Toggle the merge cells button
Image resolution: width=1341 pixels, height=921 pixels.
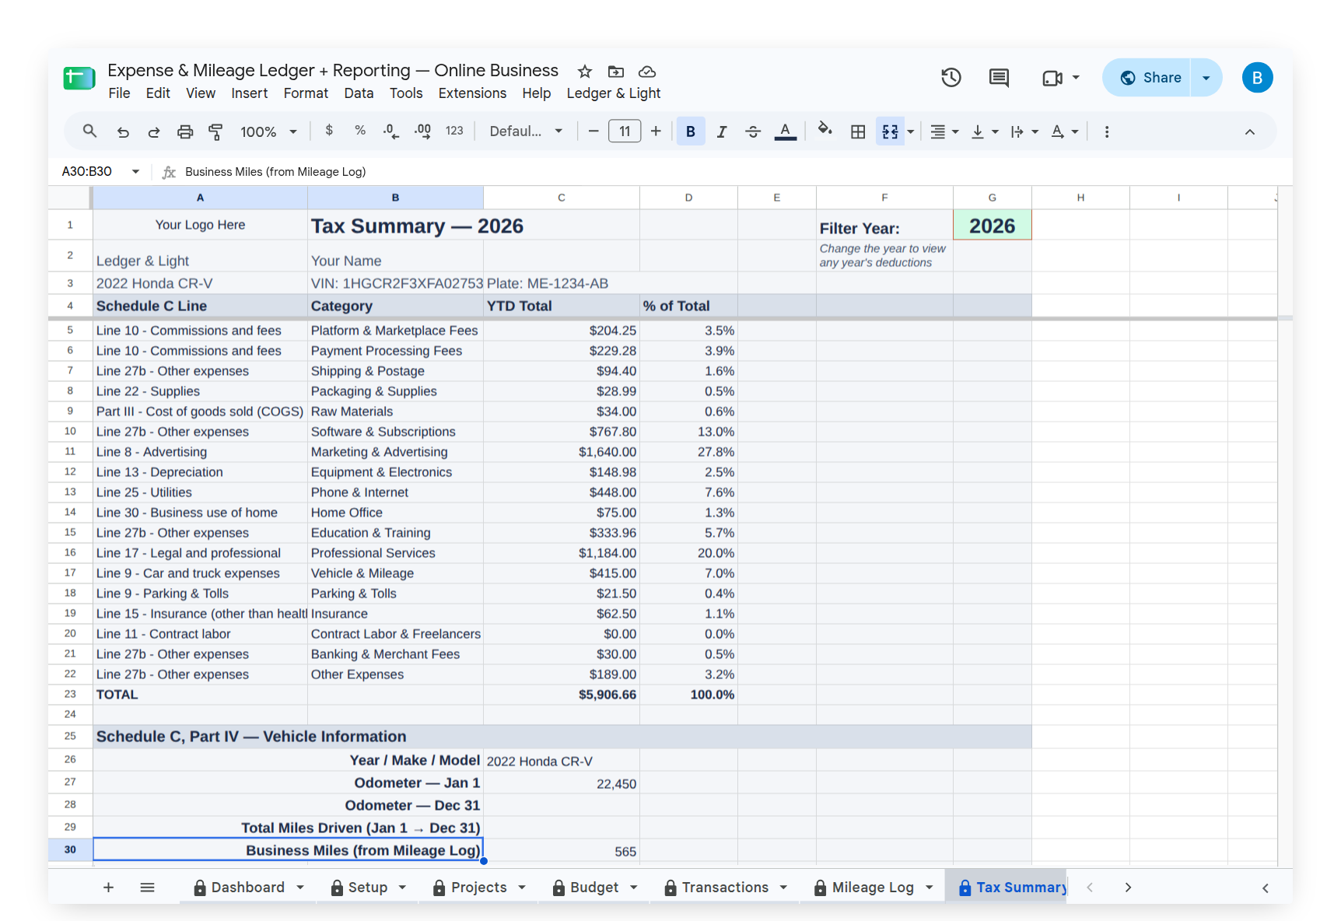point(891,131)
